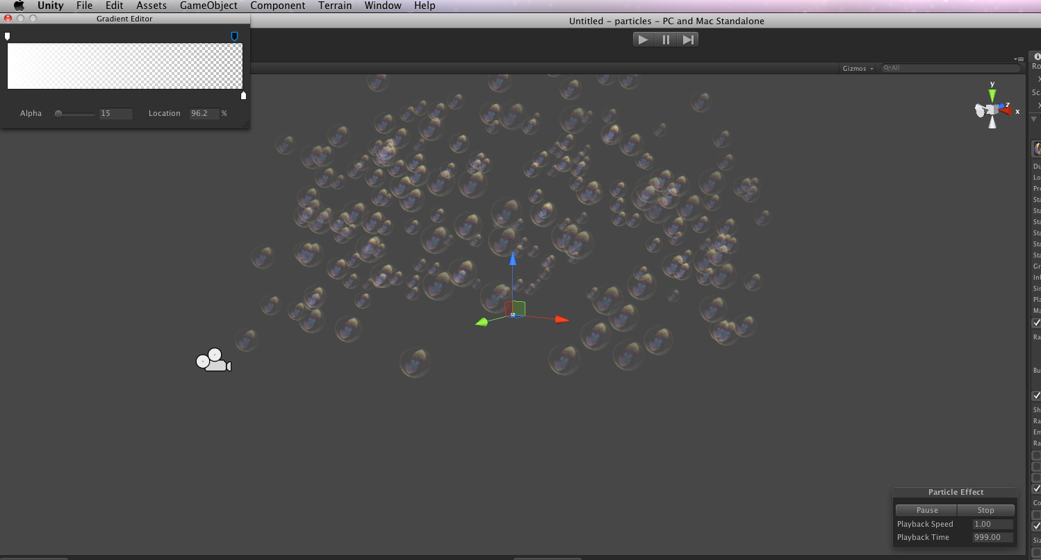1041x560 pixels.
Task: Select the camera gizmo in the scene view
Action: 213,359
